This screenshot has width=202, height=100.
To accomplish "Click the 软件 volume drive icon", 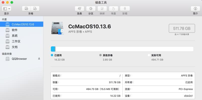I will click(8, 30).
